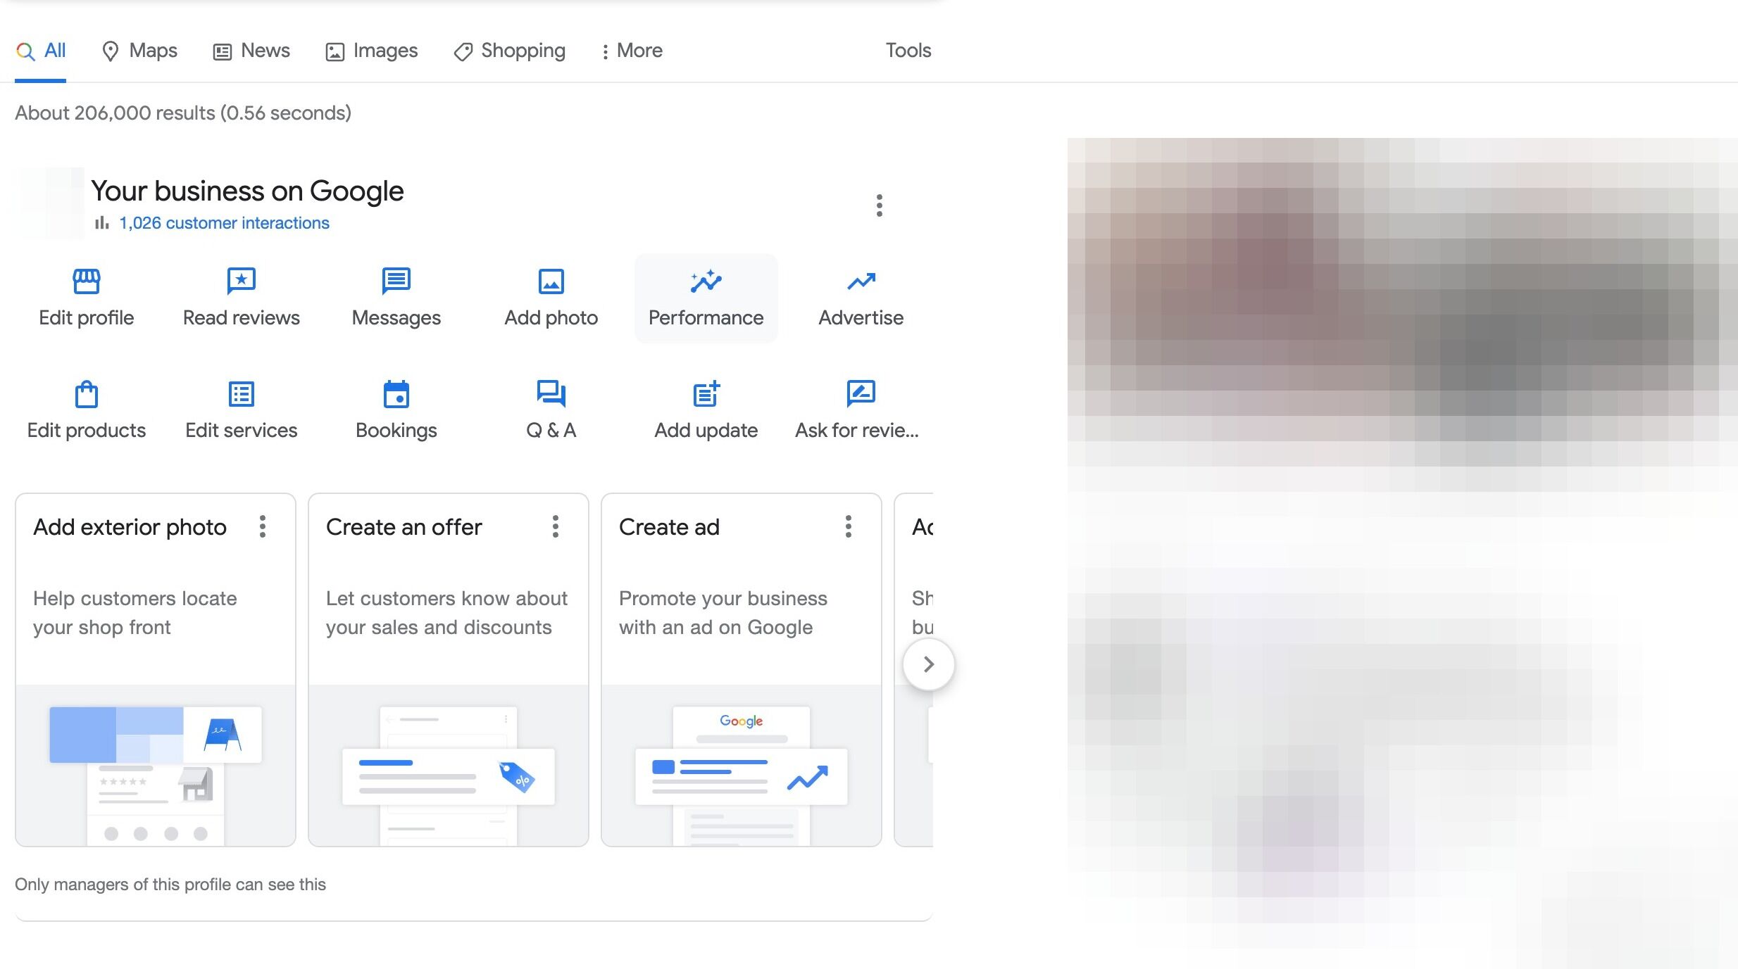Image resolution: width=1738 pixels, height=969 pixels.
Task: Click the Create ad card title
Action: [x=670, y=527]
